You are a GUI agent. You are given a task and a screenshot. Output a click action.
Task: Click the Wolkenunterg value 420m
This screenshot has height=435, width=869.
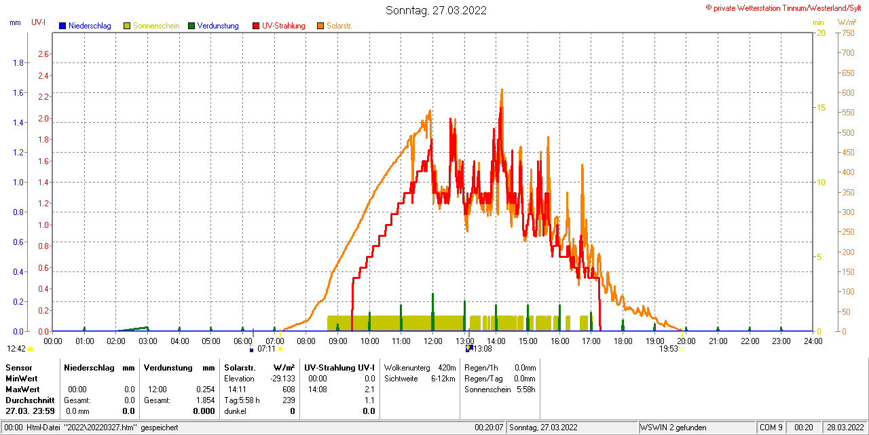[447, 367]
